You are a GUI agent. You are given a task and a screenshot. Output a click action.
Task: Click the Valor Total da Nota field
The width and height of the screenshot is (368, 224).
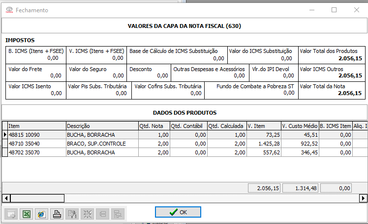tap(332, 90)
